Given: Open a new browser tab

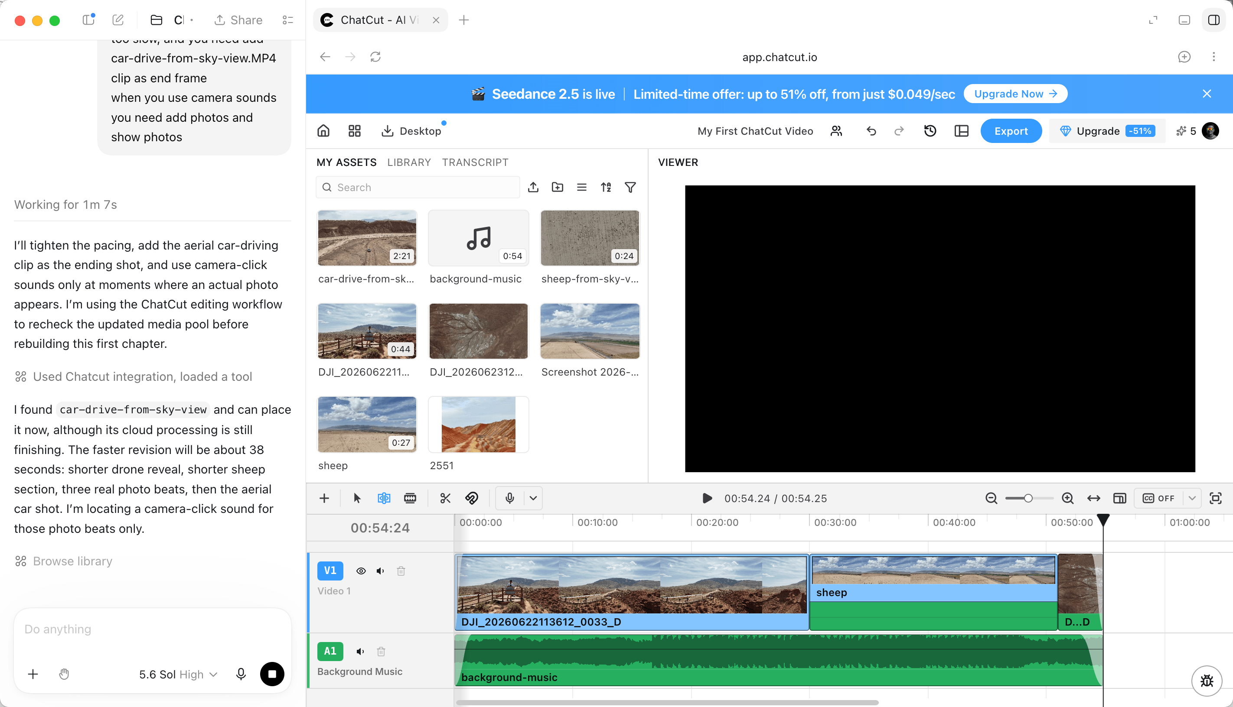Looking at the screenshot, I should (464, 20).
